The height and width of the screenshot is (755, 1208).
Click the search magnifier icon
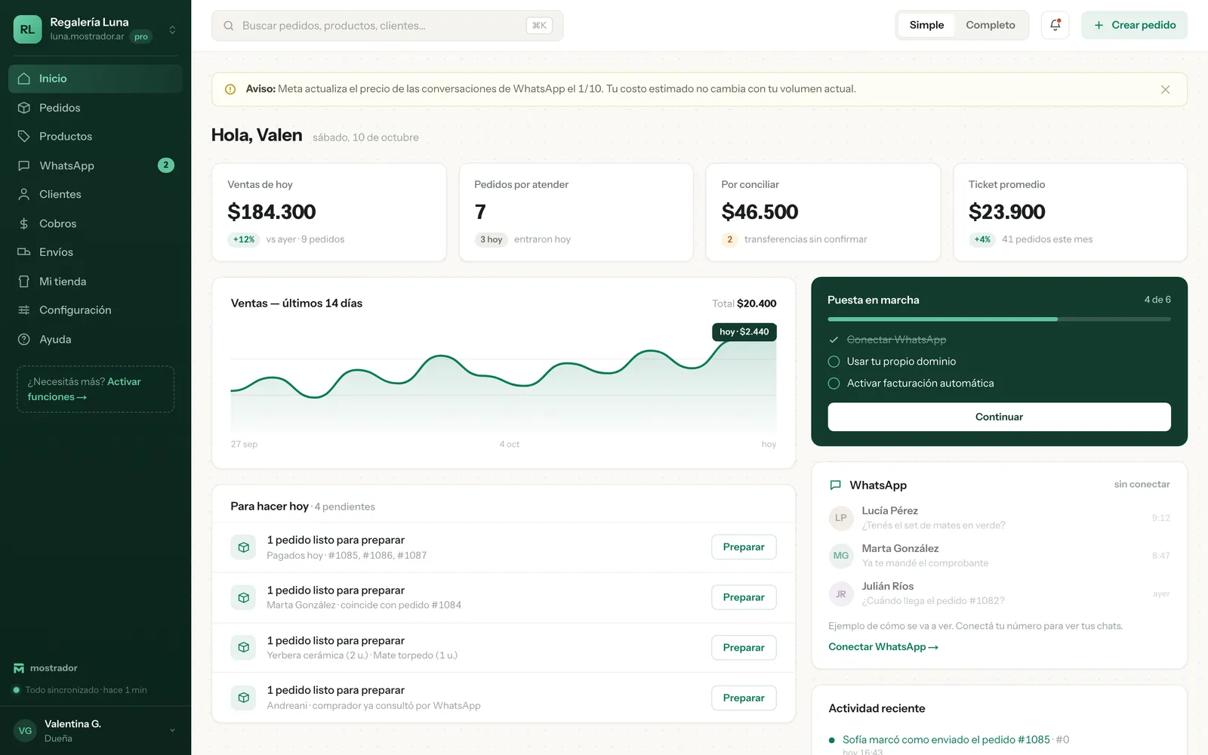(x=229, y=26)
